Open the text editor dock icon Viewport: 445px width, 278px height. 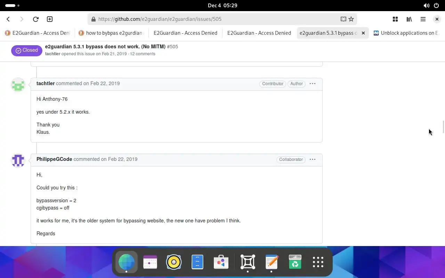click(x=272, y=262)
